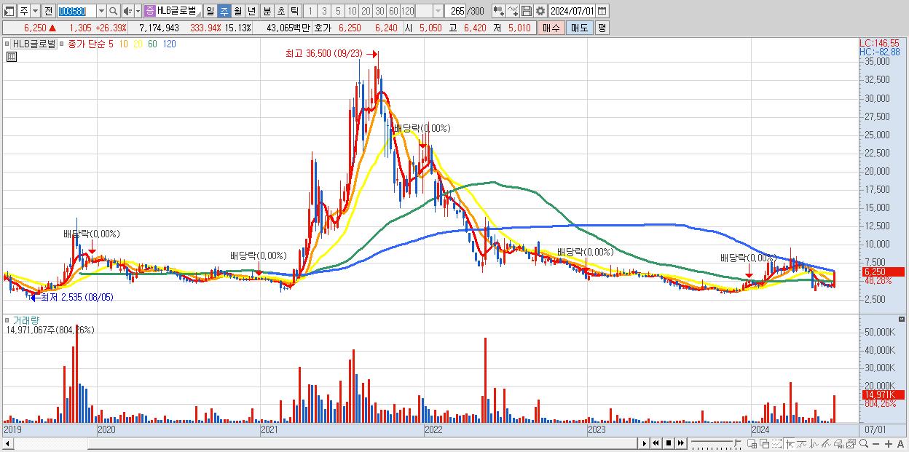Select interval preset 5
The image size is (909, 452).
tap(338, 11)
